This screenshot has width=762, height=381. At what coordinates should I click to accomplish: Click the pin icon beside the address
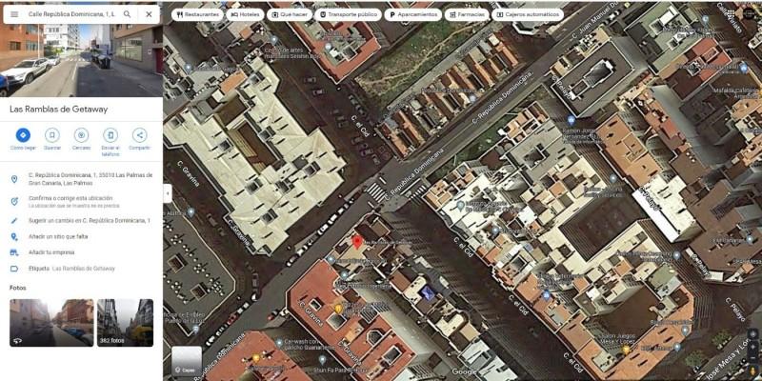[x=14, y=179]
